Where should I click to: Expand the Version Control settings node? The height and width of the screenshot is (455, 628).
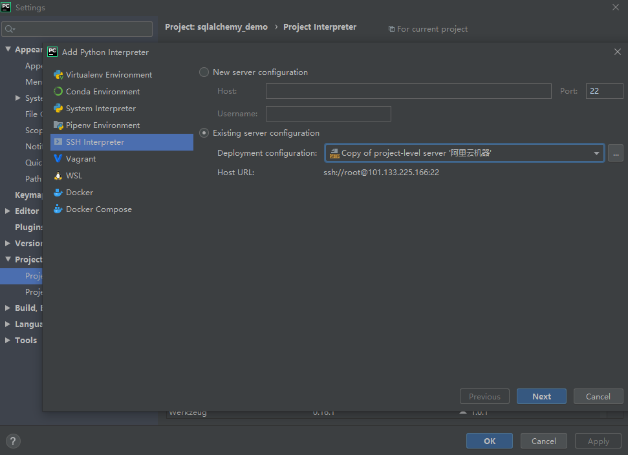[x=8, y=243]
